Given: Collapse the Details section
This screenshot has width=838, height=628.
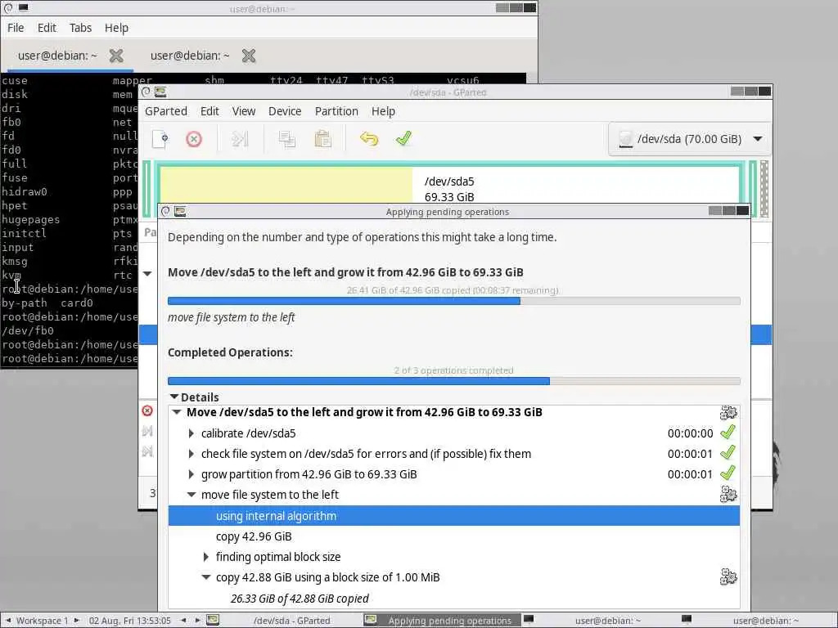Looking at the screenshot, I should [174, 397].
